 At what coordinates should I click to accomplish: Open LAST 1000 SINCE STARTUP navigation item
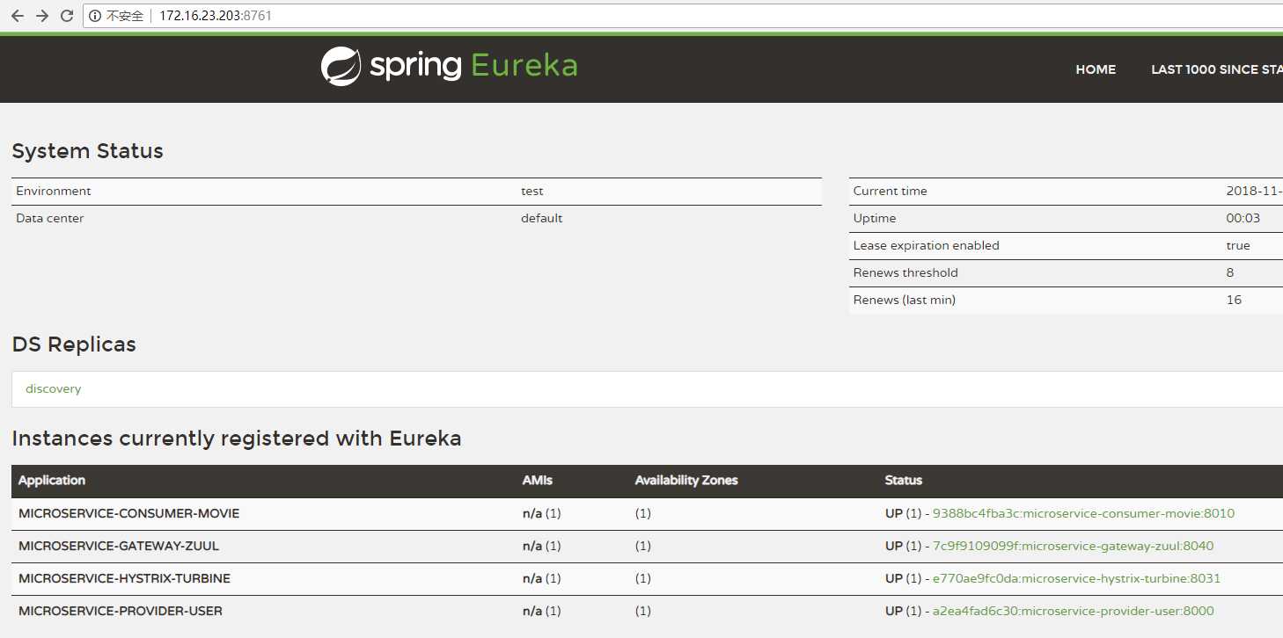(1217, 69)
